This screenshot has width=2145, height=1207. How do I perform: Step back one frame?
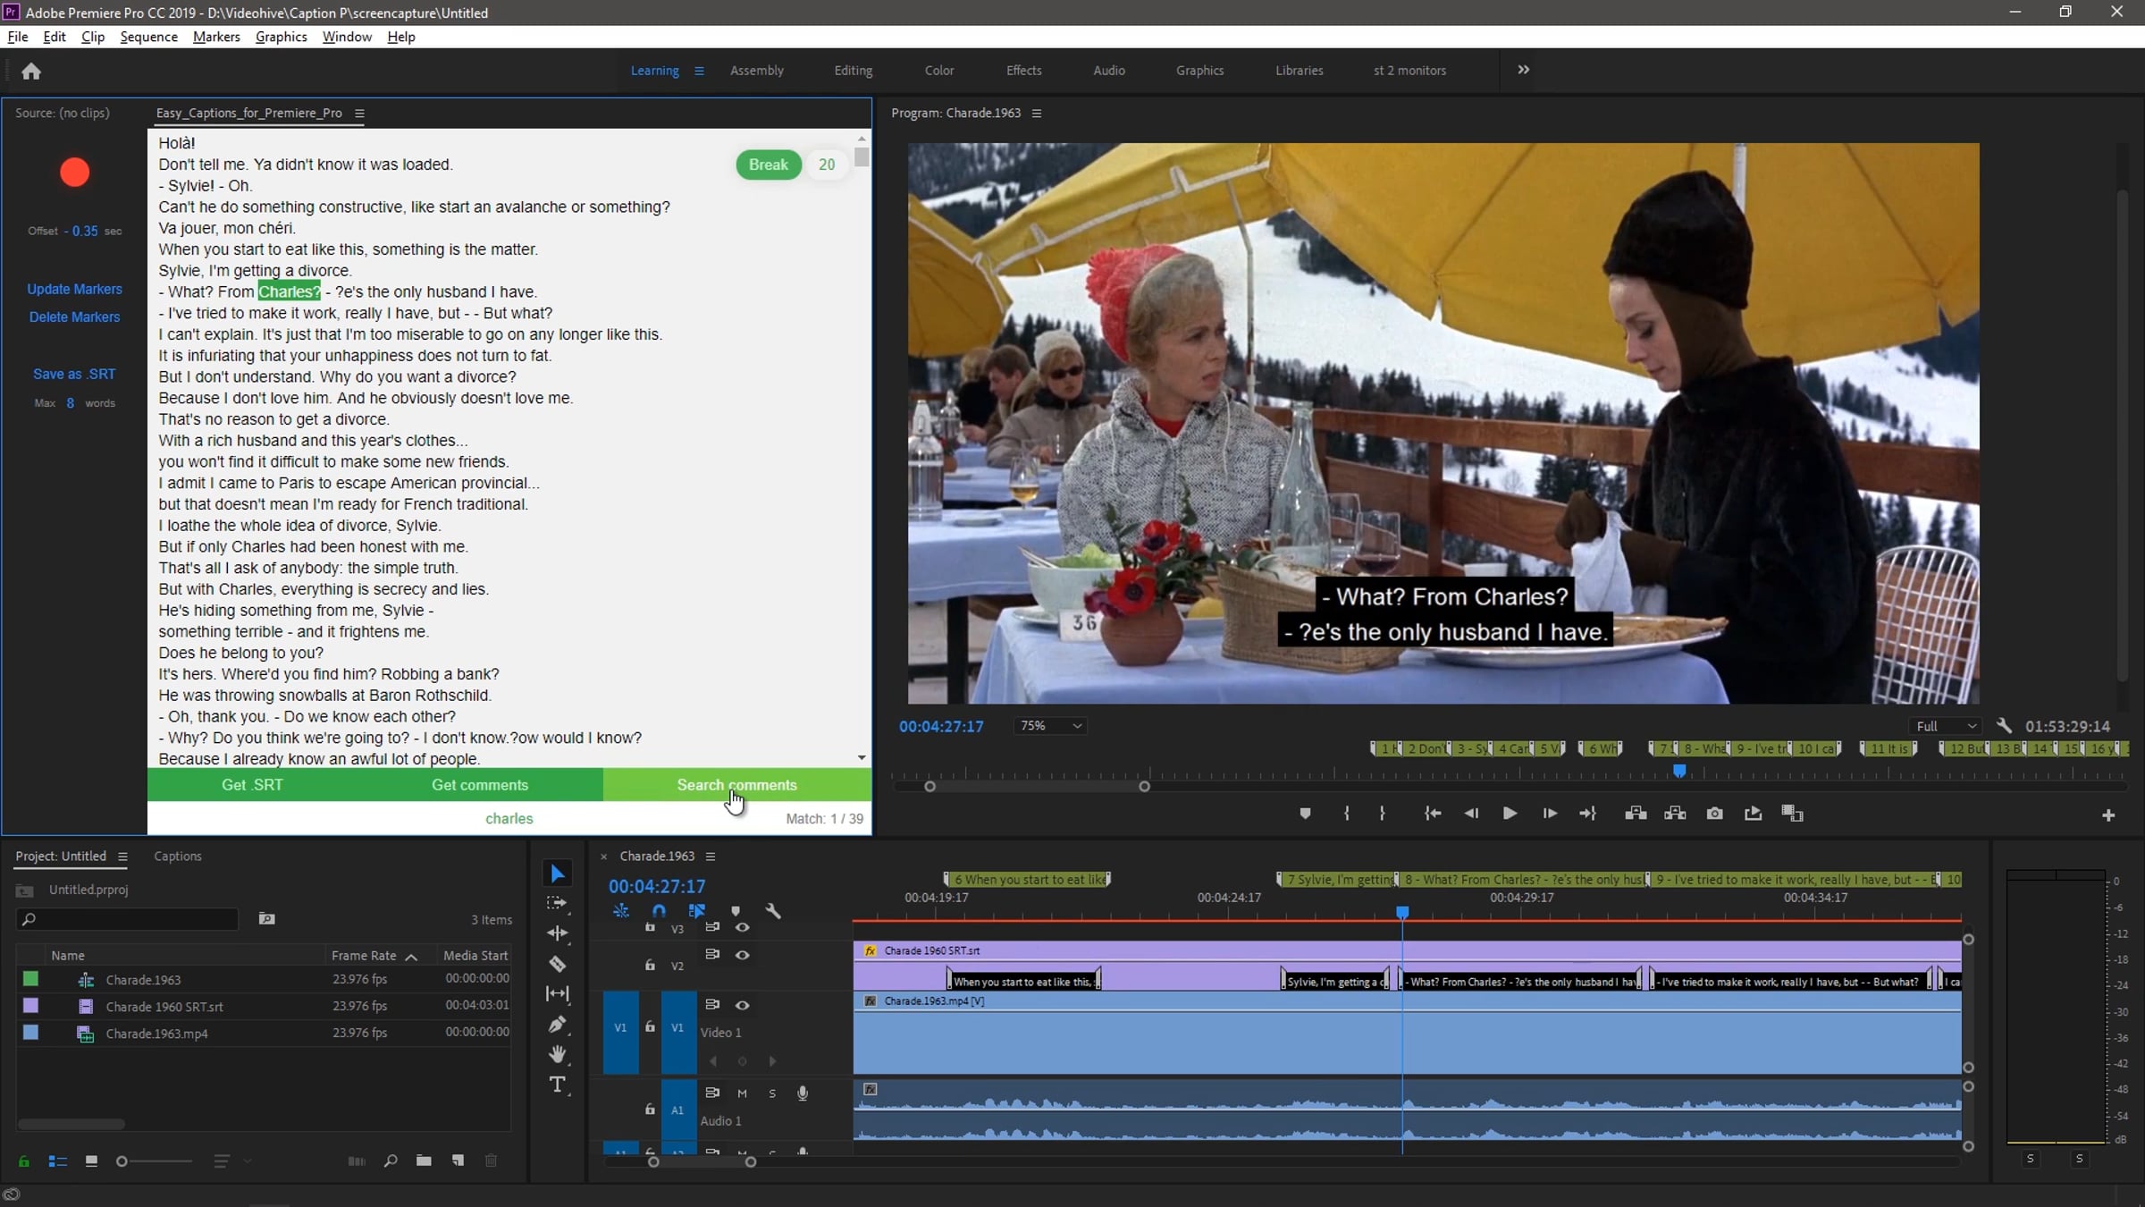(x=1471, y=814)
